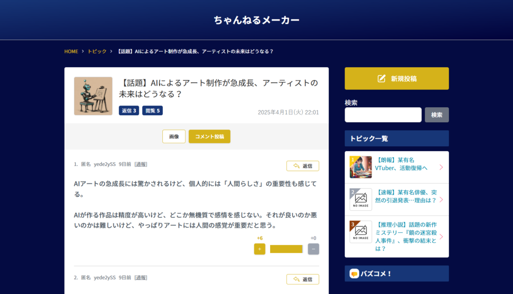Image resolution: width=513 pixels, height=294 pixels.
Task: Open the 画像 button
Action: (174, 136)
